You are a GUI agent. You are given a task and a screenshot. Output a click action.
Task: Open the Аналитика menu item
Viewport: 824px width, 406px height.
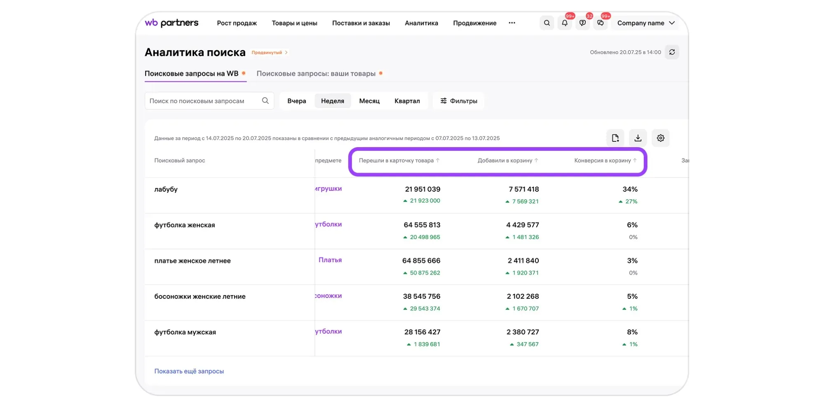coord(421,23)
